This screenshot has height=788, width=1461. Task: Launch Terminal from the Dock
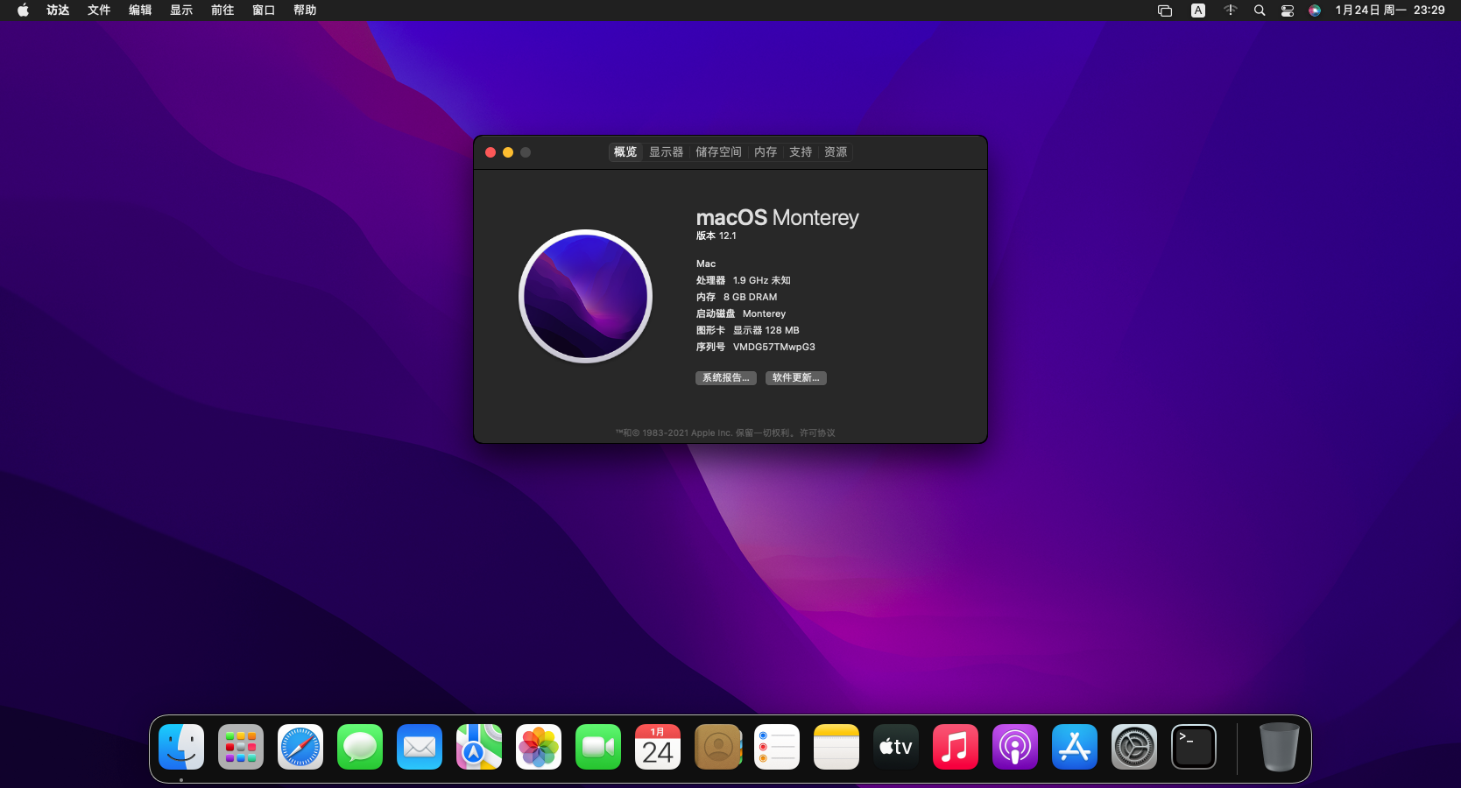click(1194, 747)
